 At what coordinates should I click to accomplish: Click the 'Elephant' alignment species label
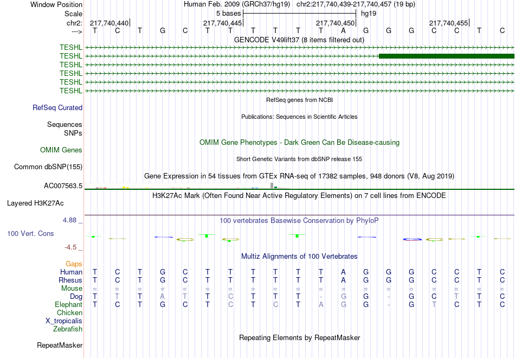pos(68,305)
